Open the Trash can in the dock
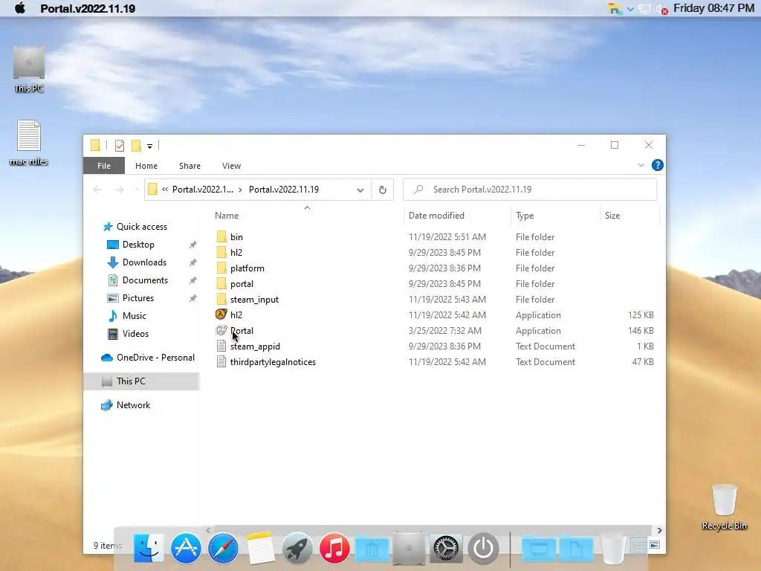Image resolution: width=761 pixels, height=571 pixels. pos(613,549)
